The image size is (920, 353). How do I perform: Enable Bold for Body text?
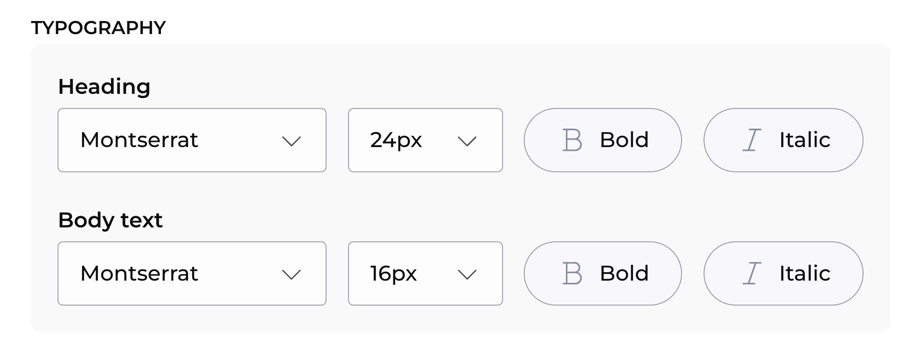tap(603, 273)
